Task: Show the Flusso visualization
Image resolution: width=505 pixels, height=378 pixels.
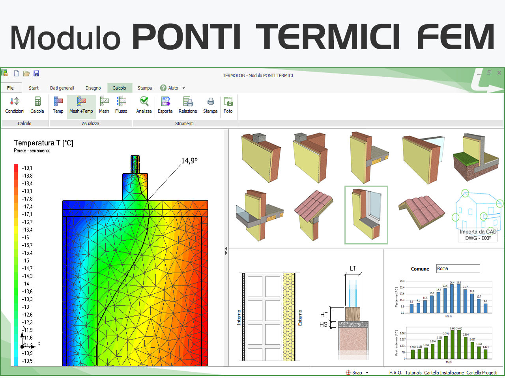Action: pos(121,105)
